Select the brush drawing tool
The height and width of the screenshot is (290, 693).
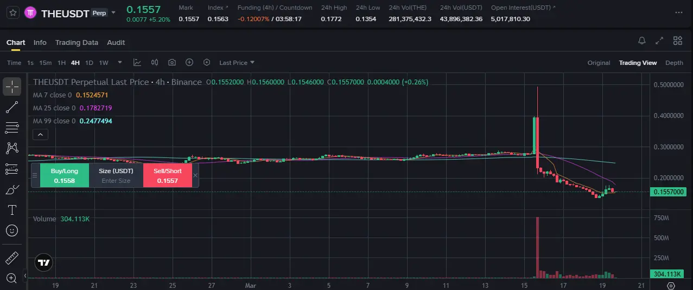[12, 189]
